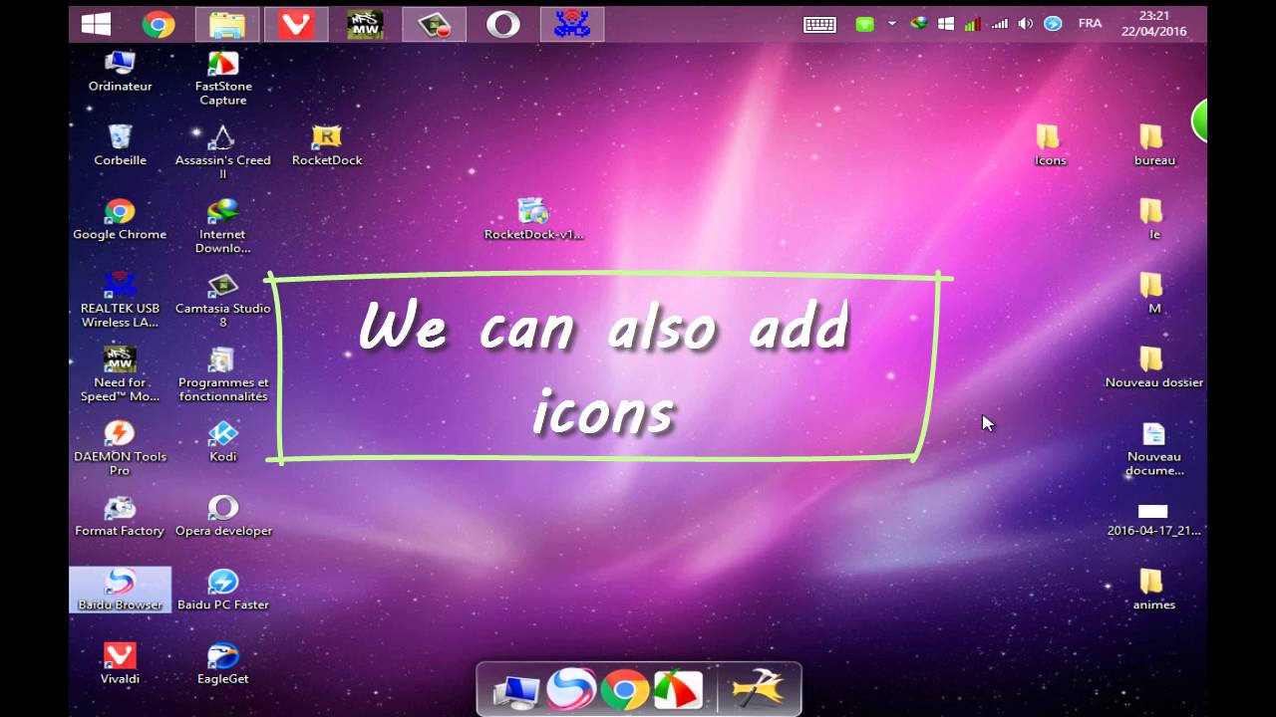The image size is (1276, 717).
Task: Select the bureau folder
Action: coord(1153,144)
